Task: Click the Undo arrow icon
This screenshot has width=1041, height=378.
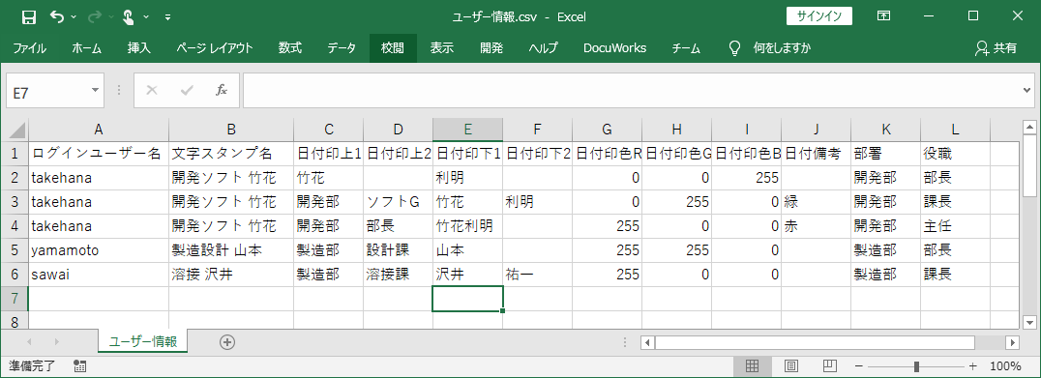Action: click(x=58, y=16)
